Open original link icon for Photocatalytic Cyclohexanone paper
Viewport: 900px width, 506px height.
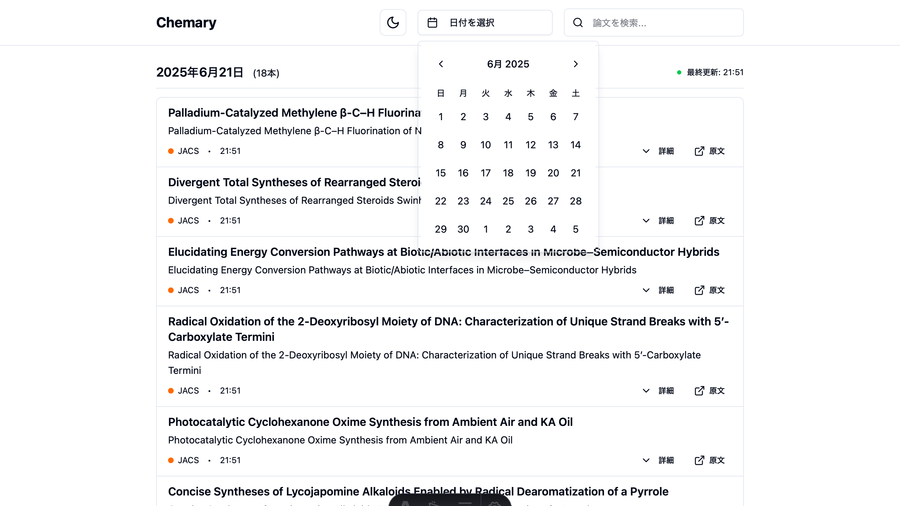coord(699,460)
